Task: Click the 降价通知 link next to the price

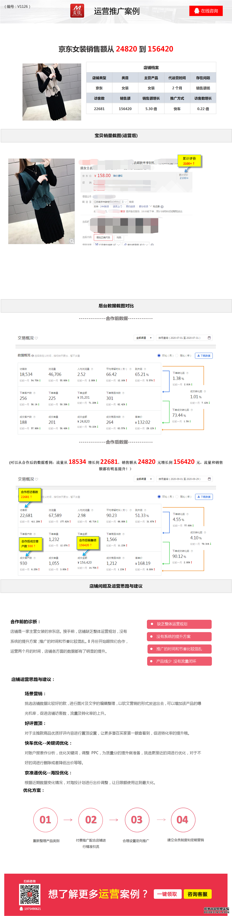Action: pyautogui.click(x=118, y=176)
